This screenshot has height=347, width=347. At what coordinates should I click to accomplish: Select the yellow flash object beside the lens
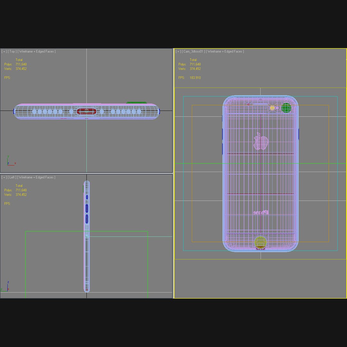[x=272, y=108]
